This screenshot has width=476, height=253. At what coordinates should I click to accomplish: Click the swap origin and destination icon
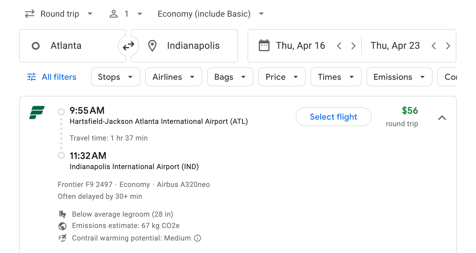coord(128,46)
